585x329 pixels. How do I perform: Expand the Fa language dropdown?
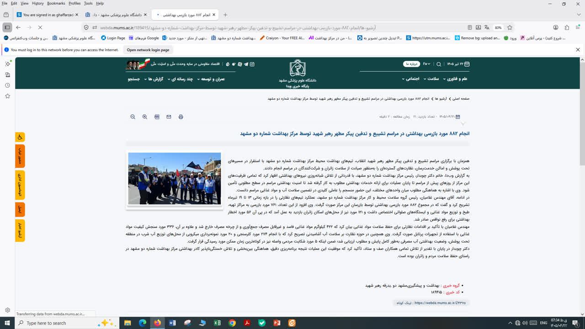point(426,64)
